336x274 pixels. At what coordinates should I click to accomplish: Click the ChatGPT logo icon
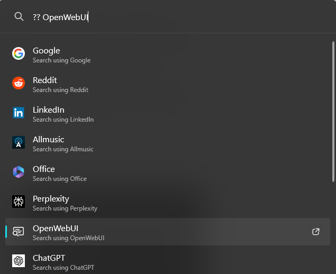[x=19, y=261]
